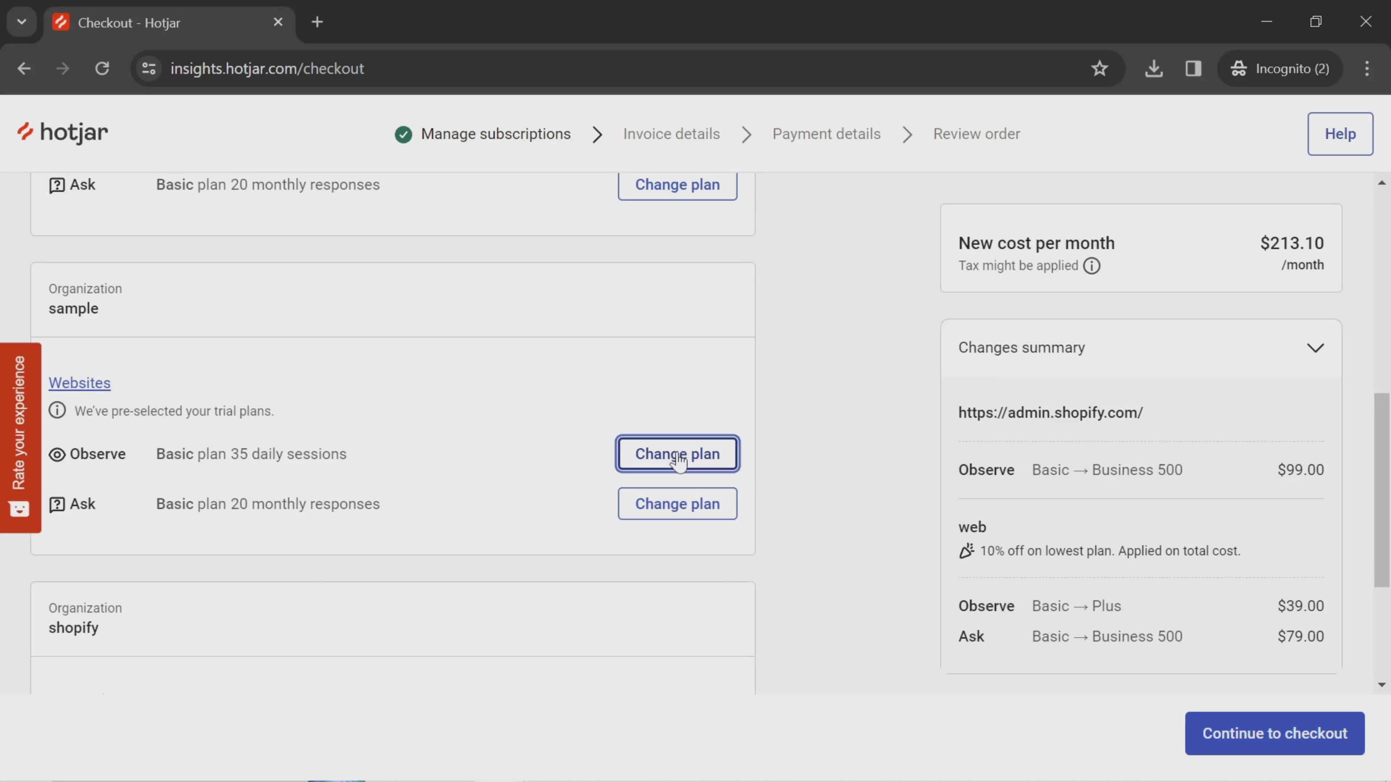This screenshot has height=782, width=1391.
Task: Open the browser downloads icon
Action: [1153, 68]
